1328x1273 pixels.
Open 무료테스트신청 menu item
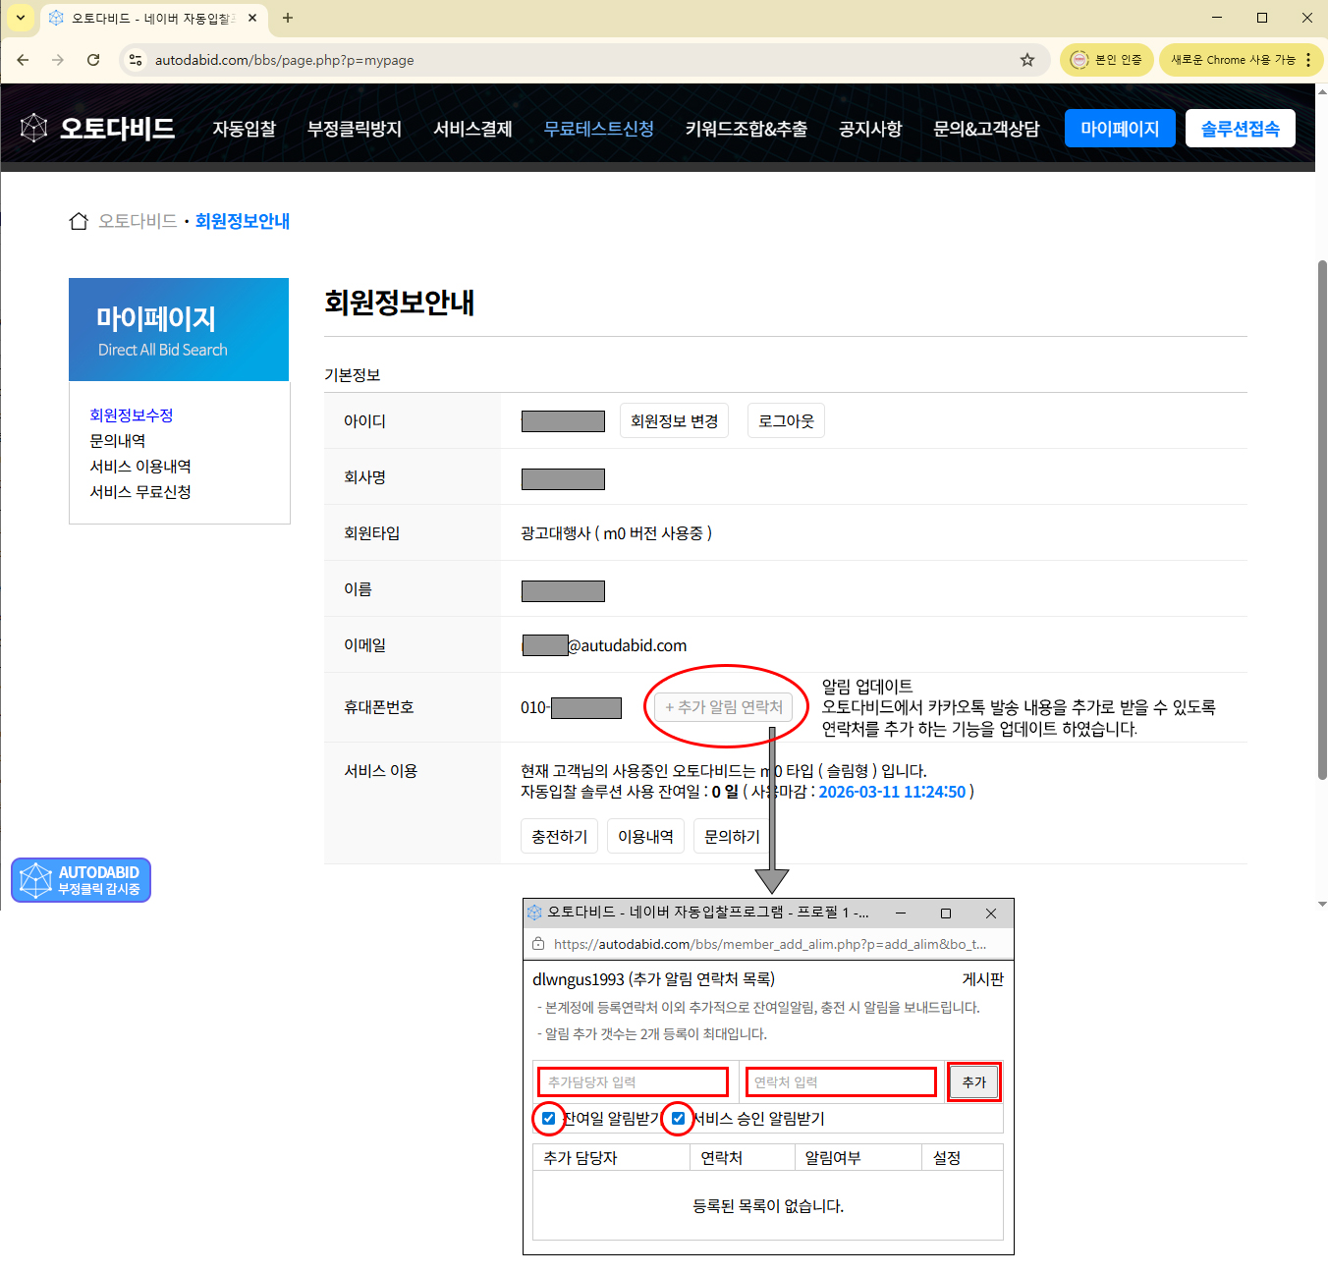[x=598, y=129]
